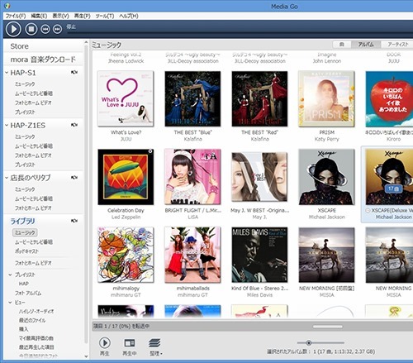Switch to the アーティスト artist view tab
Image resolution: width=413 pixels, height=363 pixels.
click(397, 45)
